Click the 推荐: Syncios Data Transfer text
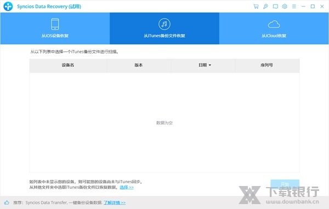 [58, 202]
